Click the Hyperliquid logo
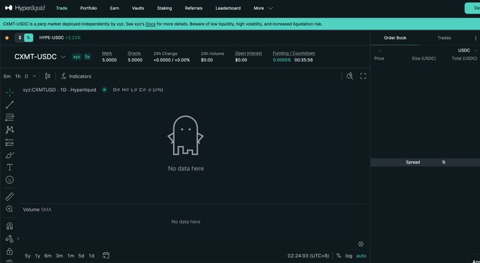 [x=25, y=8]
